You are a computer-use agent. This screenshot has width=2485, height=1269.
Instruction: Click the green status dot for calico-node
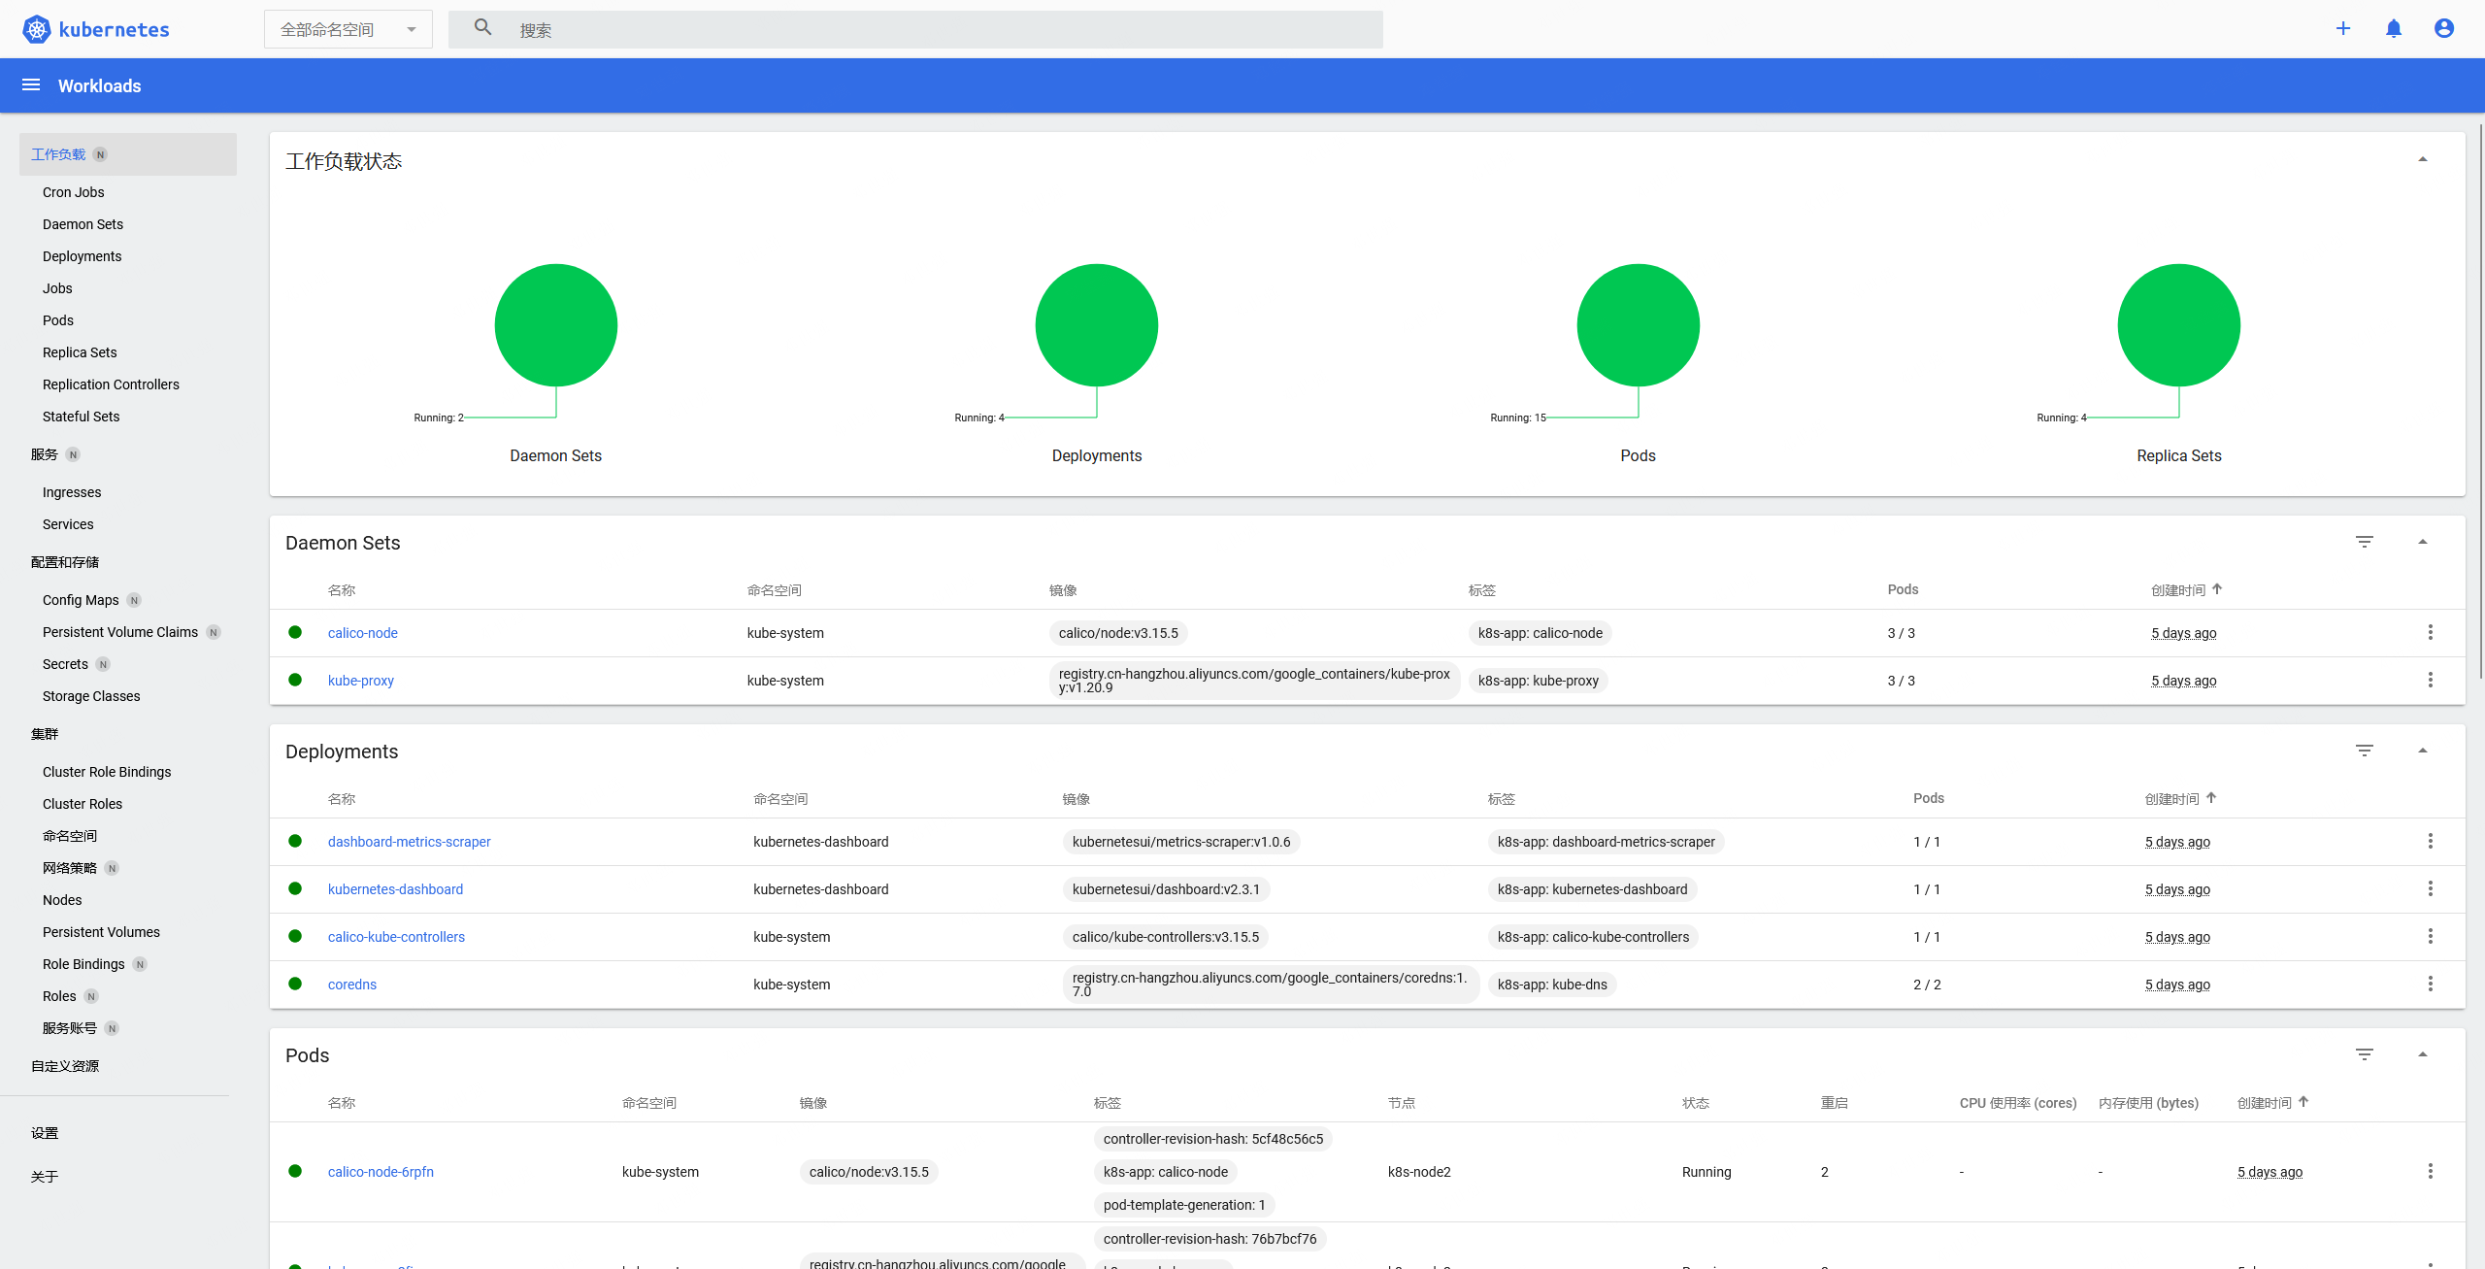(295, 632)
